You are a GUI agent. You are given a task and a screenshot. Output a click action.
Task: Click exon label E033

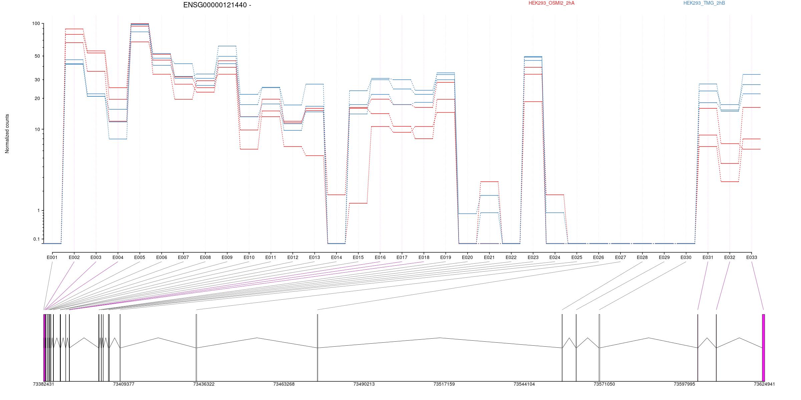pos(752,257)
